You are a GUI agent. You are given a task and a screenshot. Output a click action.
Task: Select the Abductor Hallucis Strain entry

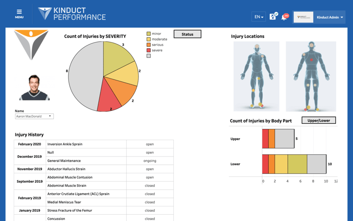click(66, 169)
